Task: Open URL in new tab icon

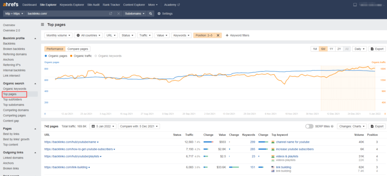Action: [111, 14]
